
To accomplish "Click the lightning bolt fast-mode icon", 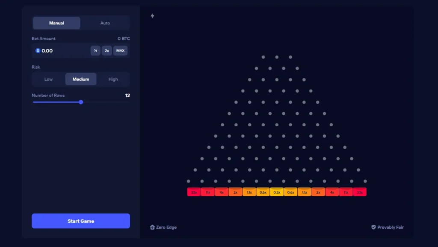I will [152, 16].
